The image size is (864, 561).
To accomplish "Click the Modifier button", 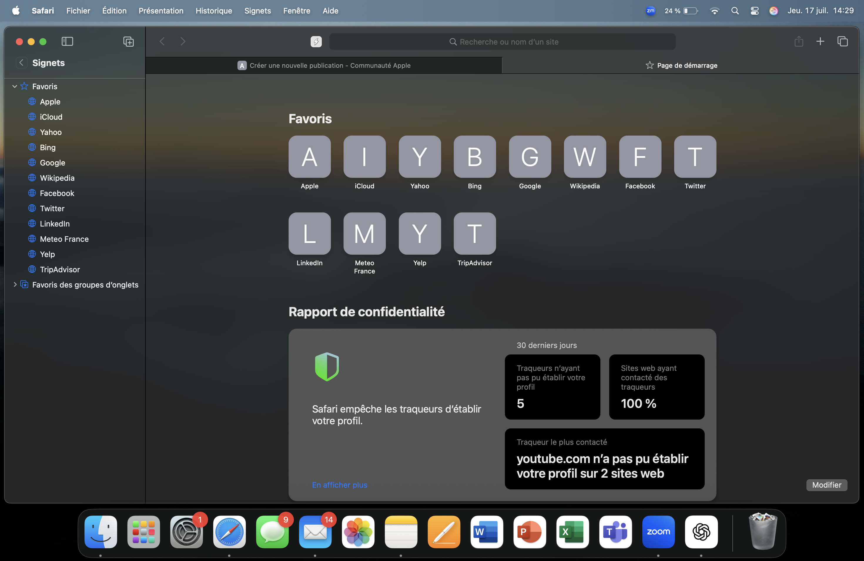I will point(826,484).
